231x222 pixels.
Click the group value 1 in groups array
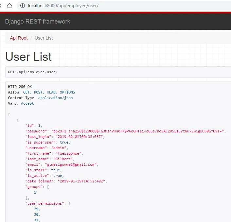(x=35, y=192)
